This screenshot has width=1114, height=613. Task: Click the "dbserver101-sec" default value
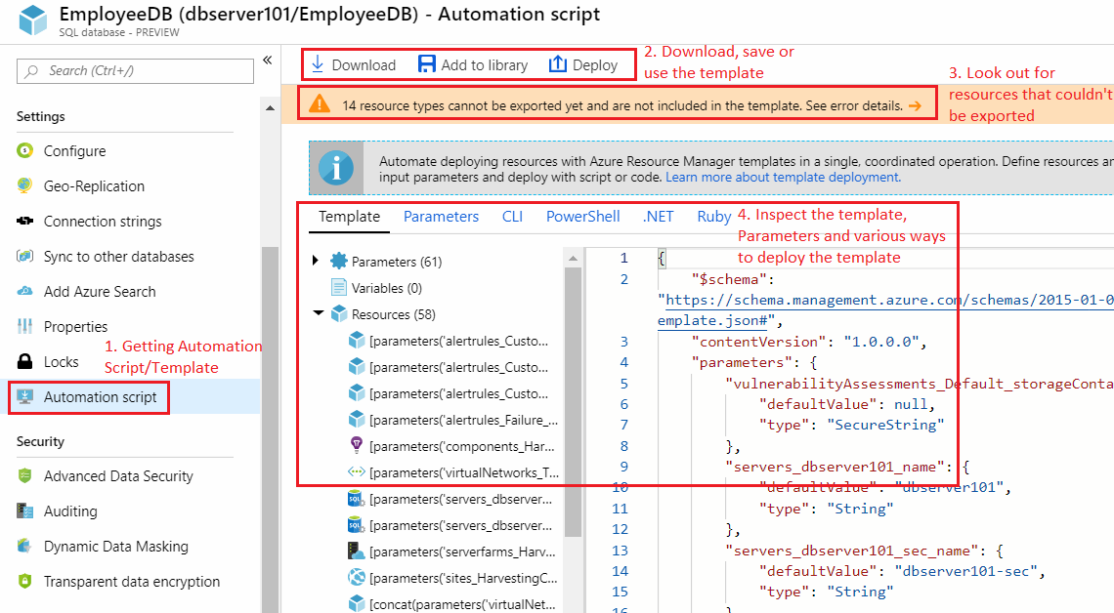[965, 571]
